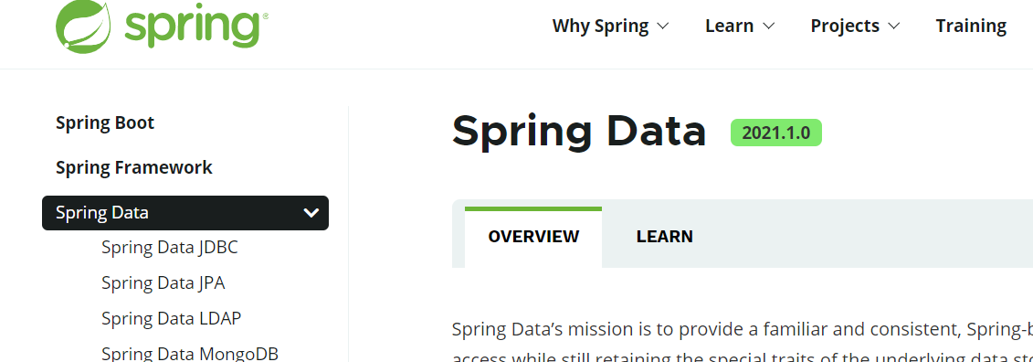This screenshot has height=362, width=1033.
Task: Switch to the OVERVIEW tab
Action: point(533,237)
